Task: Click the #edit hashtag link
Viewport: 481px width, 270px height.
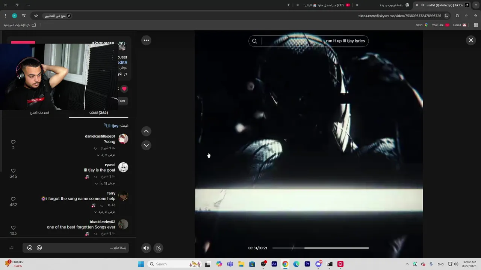Action: 123,62
